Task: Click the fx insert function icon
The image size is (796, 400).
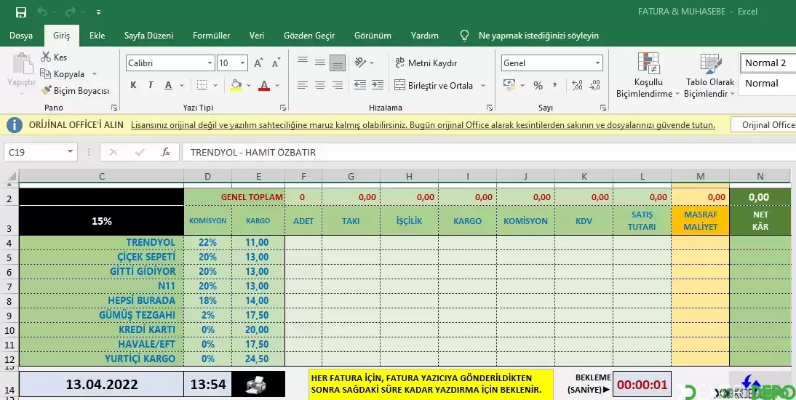Action: [x=165, y=152]
